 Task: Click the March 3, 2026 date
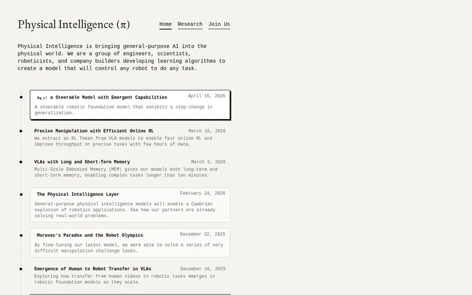tap(208, 162)
